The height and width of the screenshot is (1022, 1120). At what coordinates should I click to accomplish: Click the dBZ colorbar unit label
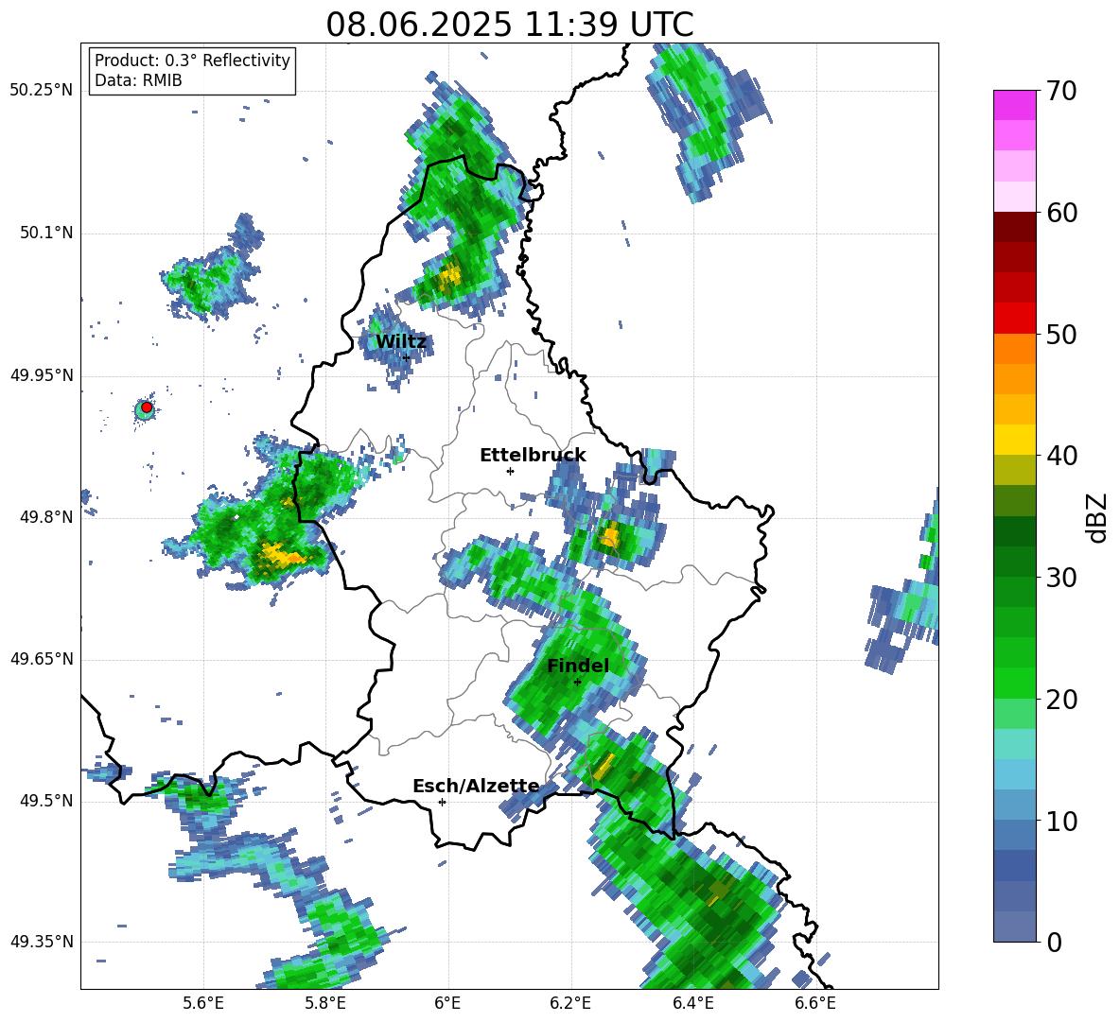pos(1096,517)
